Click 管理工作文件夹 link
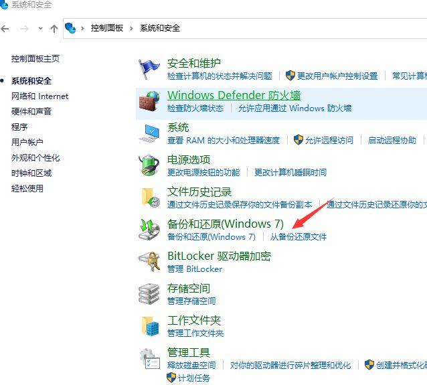Screen dimensions: 427x385 [x=195, y=333]
